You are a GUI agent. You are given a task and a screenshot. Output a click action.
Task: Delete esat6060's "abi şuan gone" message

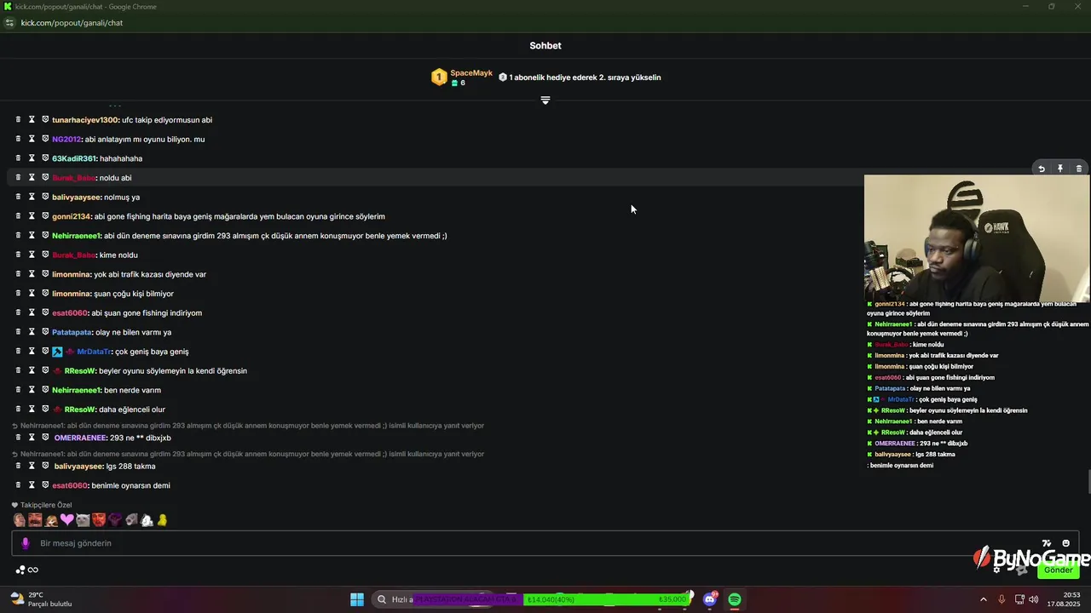tap(18, 312)
